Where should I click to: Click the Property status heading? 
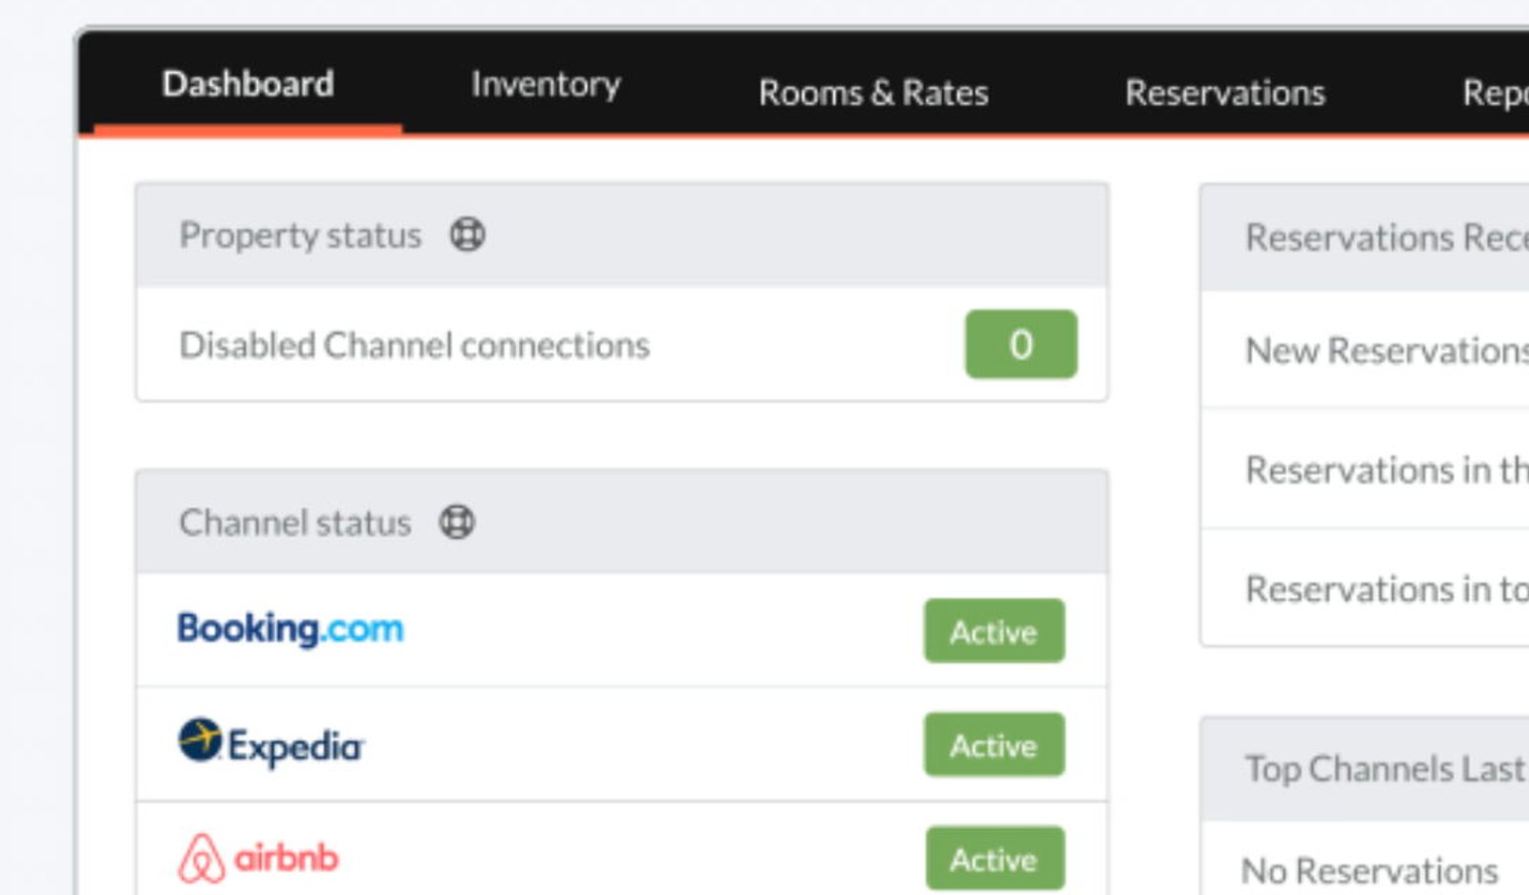[x=300, y=235]
